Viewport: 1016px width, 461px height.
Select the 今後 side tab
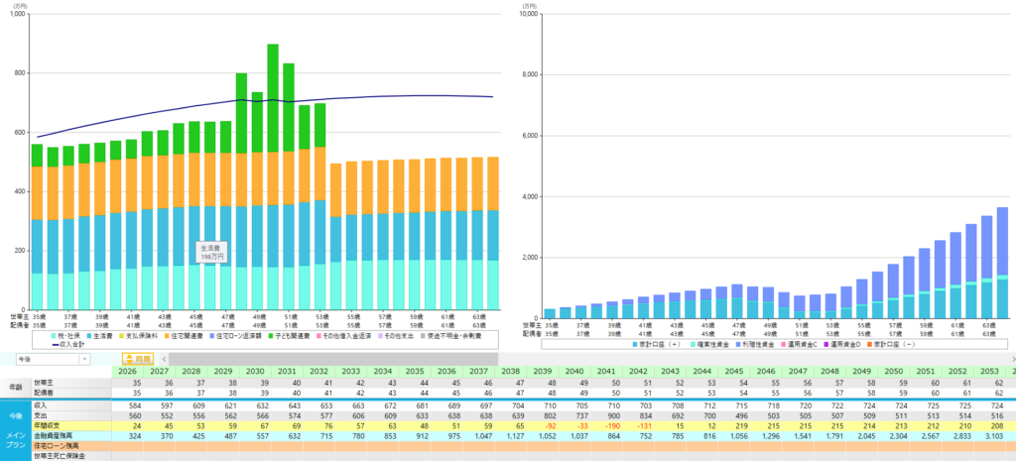point(14,416)
